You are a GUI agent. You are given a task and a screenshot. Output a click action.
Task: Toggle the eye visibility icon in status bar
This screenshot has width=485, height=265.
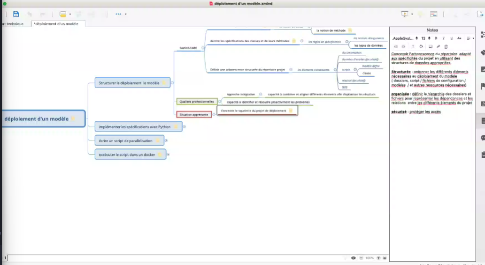pos(354,258)
